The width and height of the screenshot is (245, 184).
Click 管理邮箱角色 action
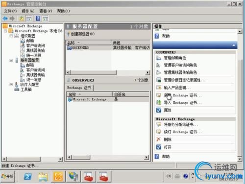[x=175, y=58]
